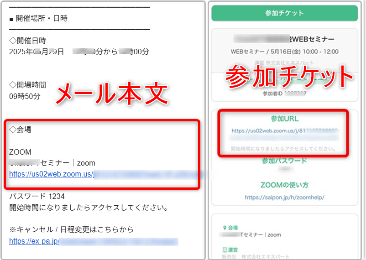Click the 09時50分 opening time text
Viewport: 366px width, 260px height.
[25, 96]
